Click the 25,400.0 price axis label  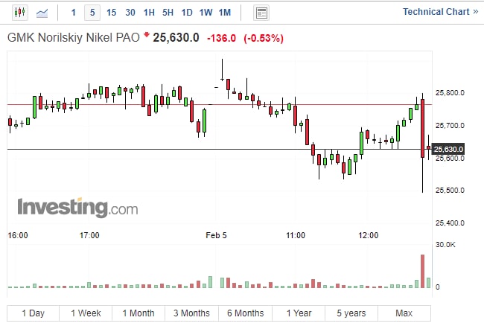[450, 223]
